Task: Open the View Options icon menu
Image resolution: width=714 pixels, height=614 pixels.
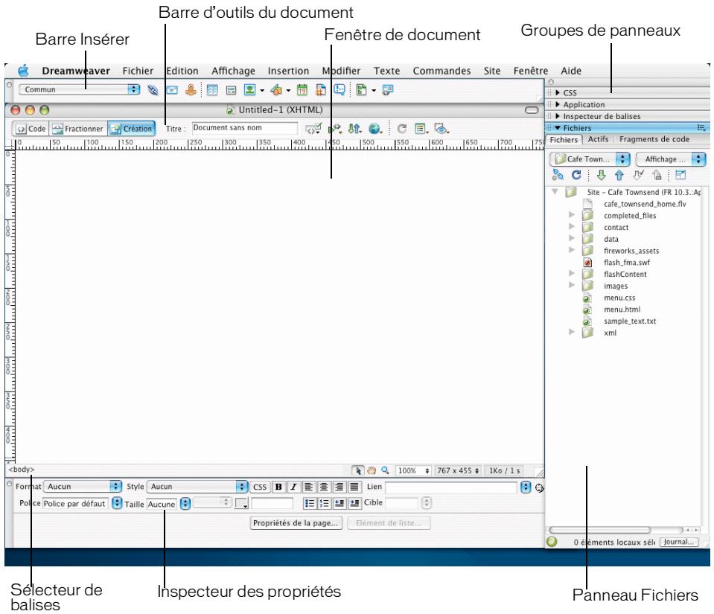Action: pyautogui.click(x=421, y=129)
